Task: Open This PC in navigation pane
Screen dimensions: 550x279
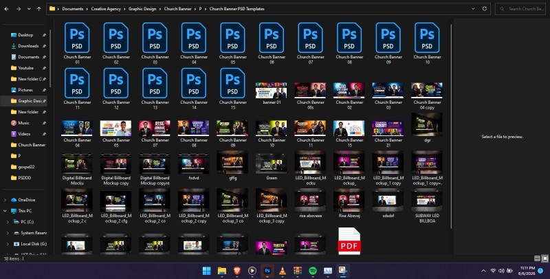Action: pyautogui.click(x=25, y=211)
